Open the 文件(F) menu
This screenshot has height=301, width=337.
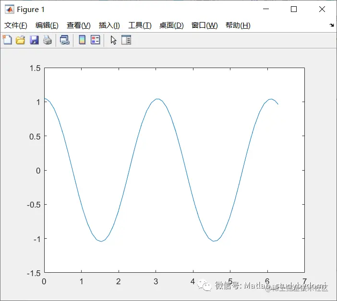pos(16,25)
